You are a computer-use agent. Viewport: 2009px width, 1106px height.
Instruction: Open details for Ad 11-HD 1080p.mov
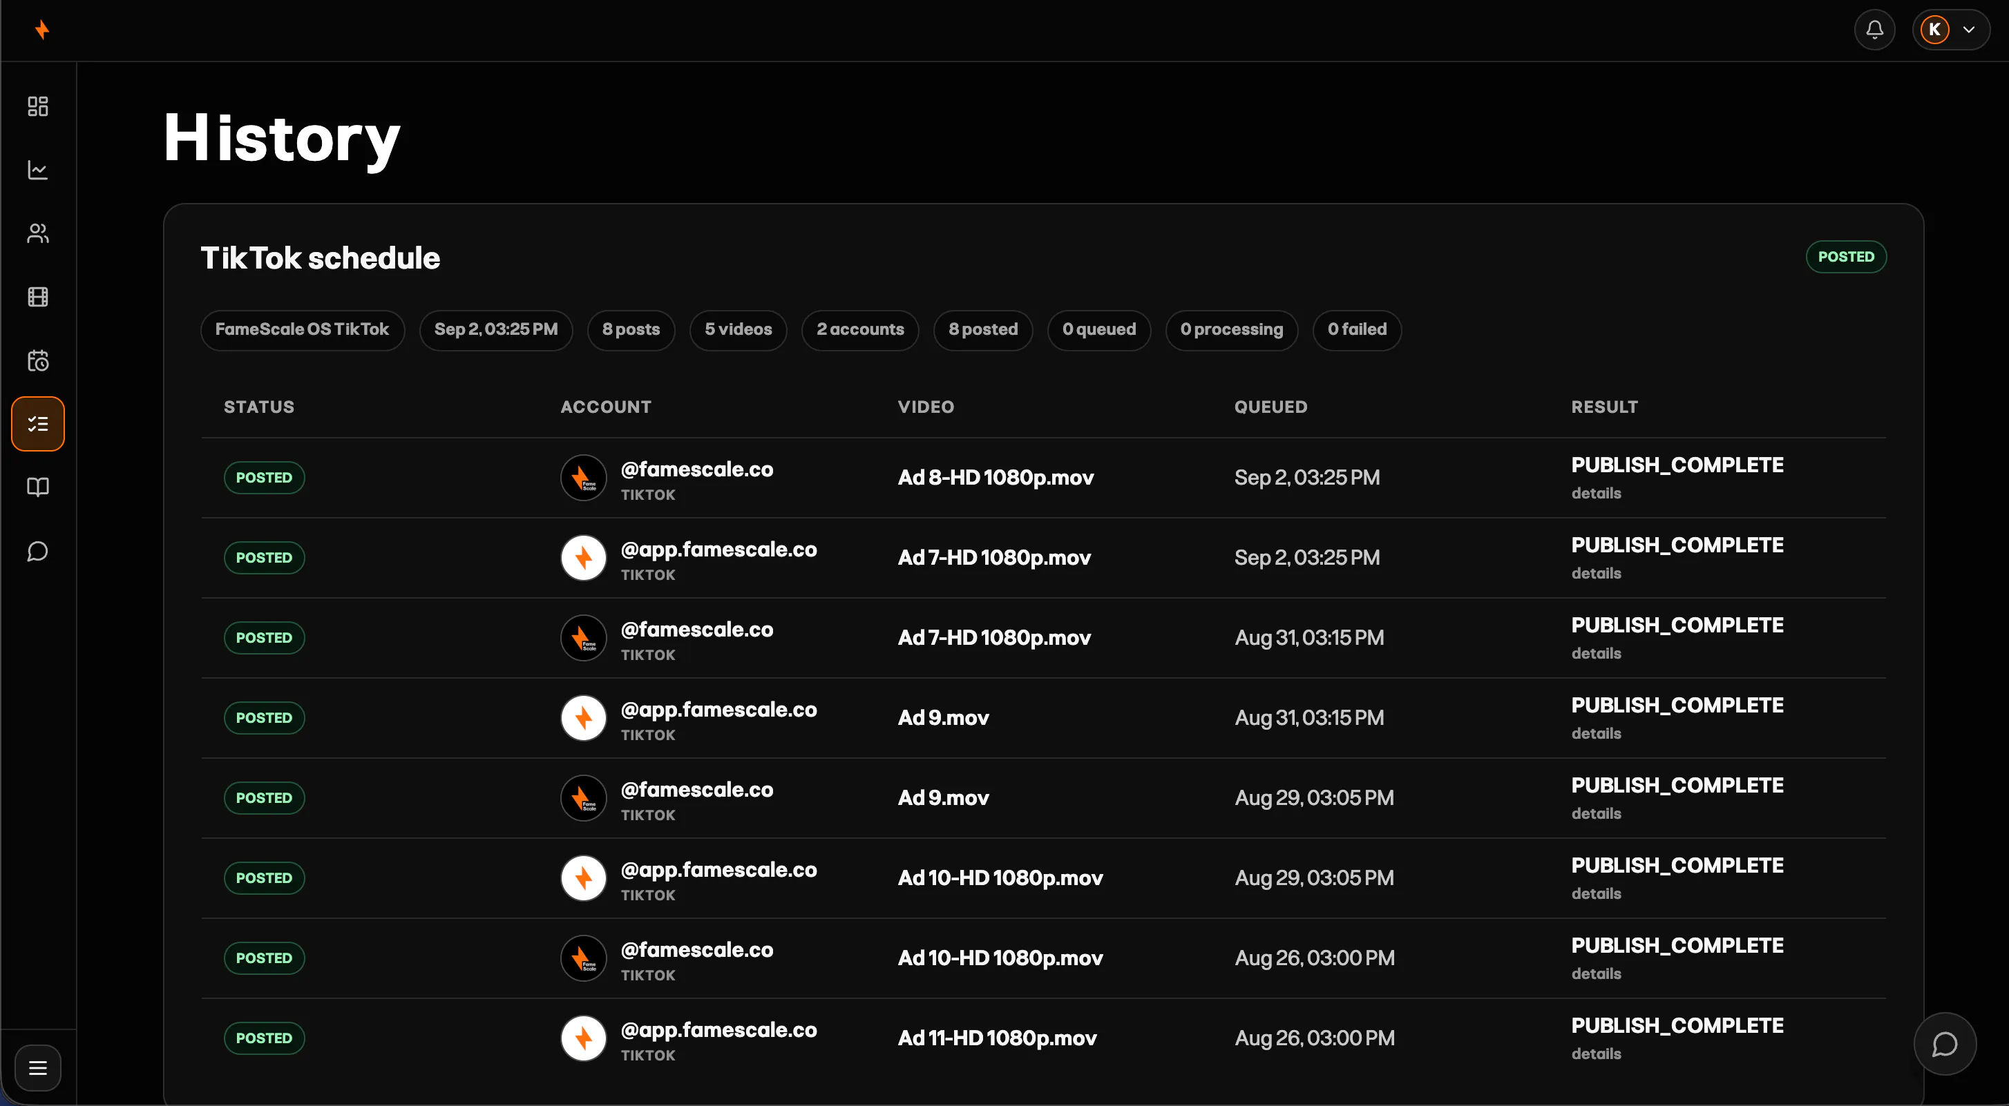[x=1597, y=1054]
